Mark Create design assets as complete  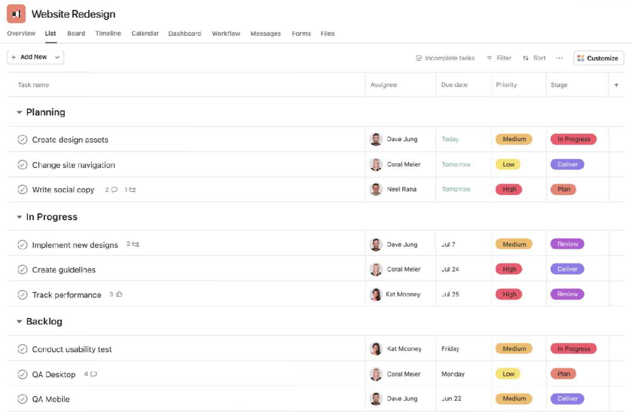pos(23,139)
